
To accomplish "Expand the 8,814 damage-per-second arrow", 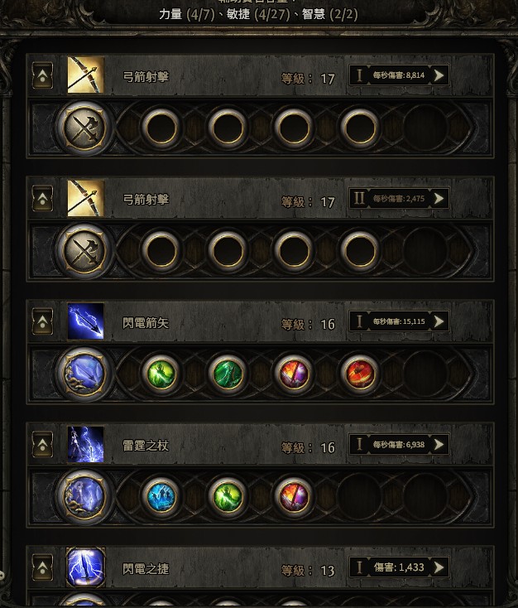I will tap(439, 76).
